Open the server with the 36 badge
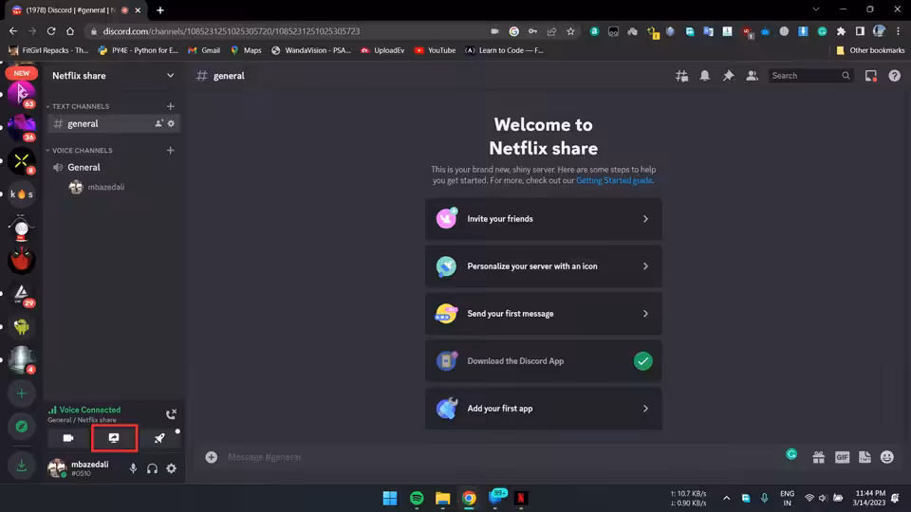The width and height of the screenshot is (911, 512). (22, 128)
